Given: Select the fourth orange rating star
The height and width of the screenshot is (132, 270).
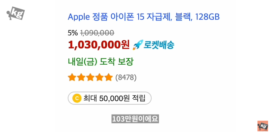Looking at the screenshot, I should 99,77.
